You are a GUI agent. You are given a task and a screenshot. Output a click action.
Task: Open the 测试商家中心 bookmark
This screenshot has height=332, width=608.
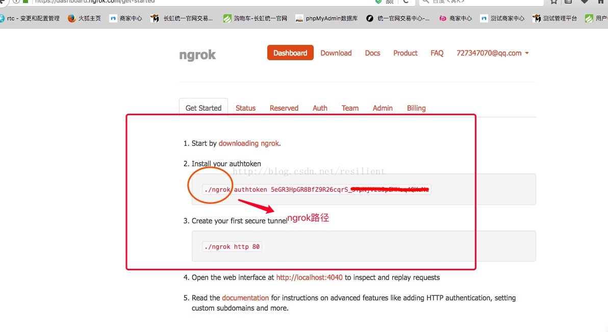click(x=502, y=18)
